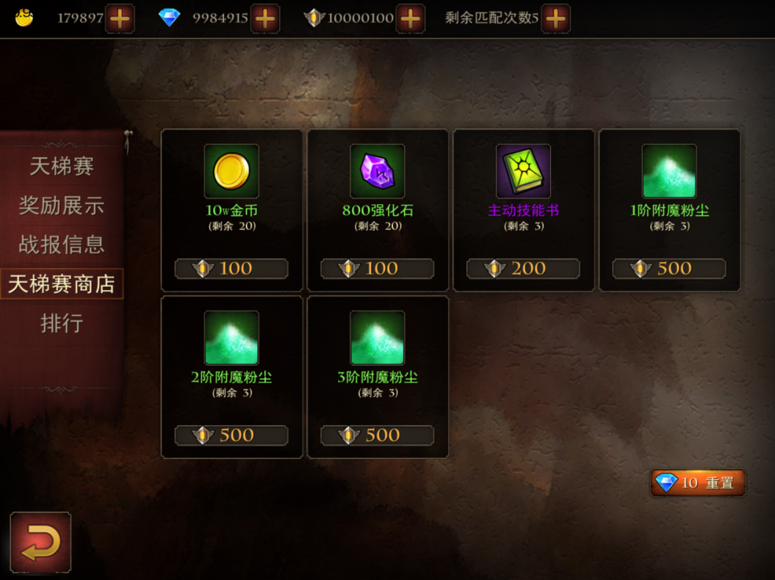Add ladder medals via the plus beside 10000100
Image resolution: width=775 pixels, height=580 pixels.
pos(410,19)
